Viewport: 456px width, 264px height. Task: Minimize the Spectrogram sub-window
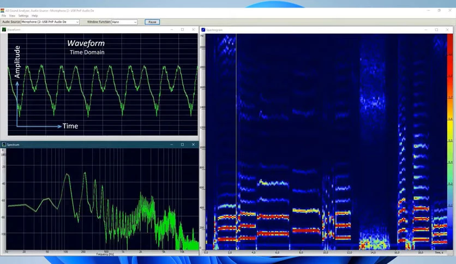pyautogui.click(x=426, y=29)
